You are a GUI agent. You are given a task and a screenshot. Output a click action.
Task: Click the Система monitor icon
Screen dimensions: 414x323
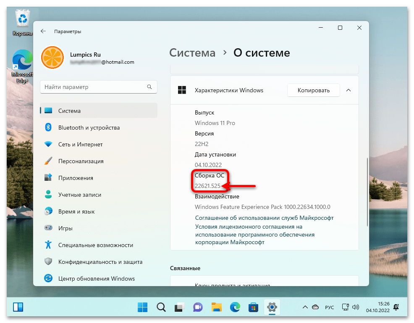pyautogui.click(x=48, y=111)
